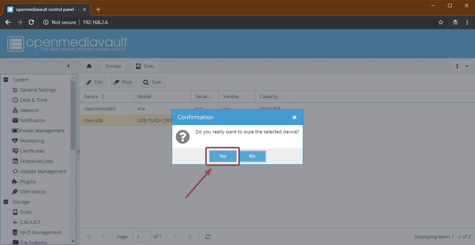Screen dimensions: 475x245
Task: Open the three-dot options menu
Action: pos(457,66)
